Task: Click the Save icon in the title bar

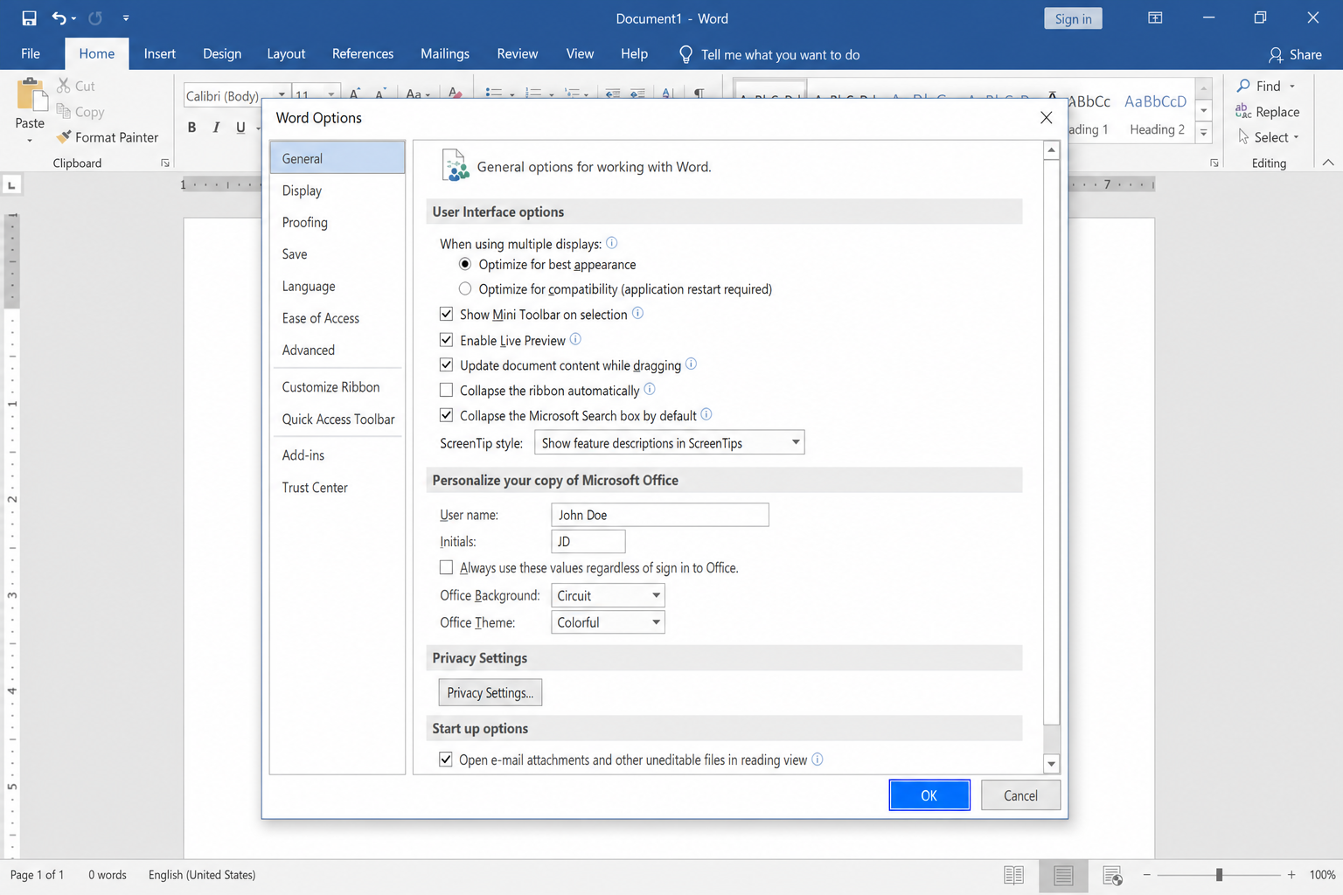Action: [x=30, y=18]
